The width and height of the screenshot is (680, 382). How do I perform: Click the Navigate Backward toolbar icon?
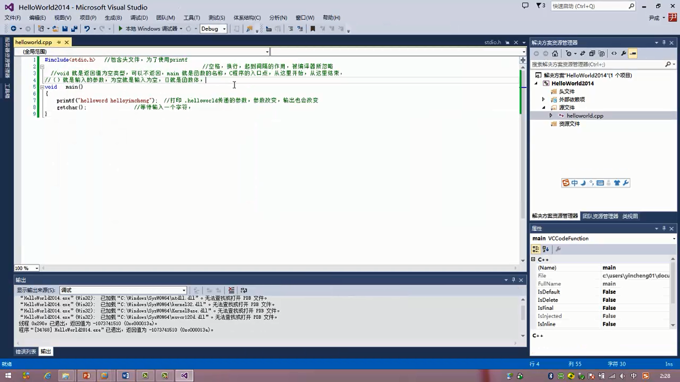pos(13,29)
